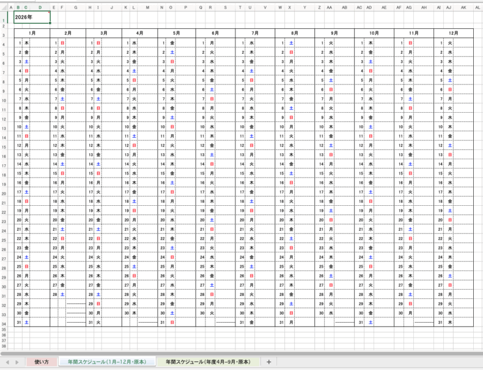483x370 pixels.
Task: Click the select-all corner of the grid
Action: click(4, 7)
